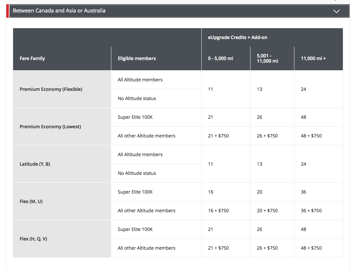Click the Fare Family column header
The width and height of the screenshot is (353, 271).
32,58
